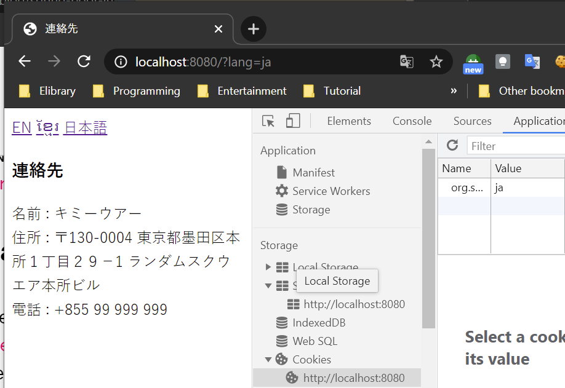Show hidden bookmarks with the chevron
Screen dimensions: 565x388
(x=454, y=91)
